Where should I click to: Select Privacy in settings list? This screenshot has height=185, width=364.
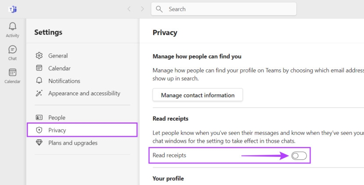(82, 130)
